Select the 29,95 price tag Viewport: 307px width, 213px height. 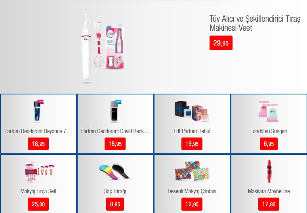[221, 43]
